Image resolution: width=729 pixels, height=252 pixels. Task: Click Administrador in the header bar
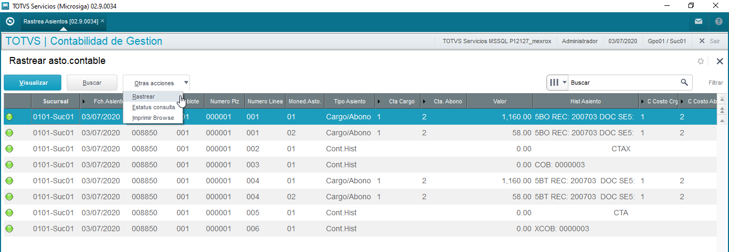tap(580, 41)
